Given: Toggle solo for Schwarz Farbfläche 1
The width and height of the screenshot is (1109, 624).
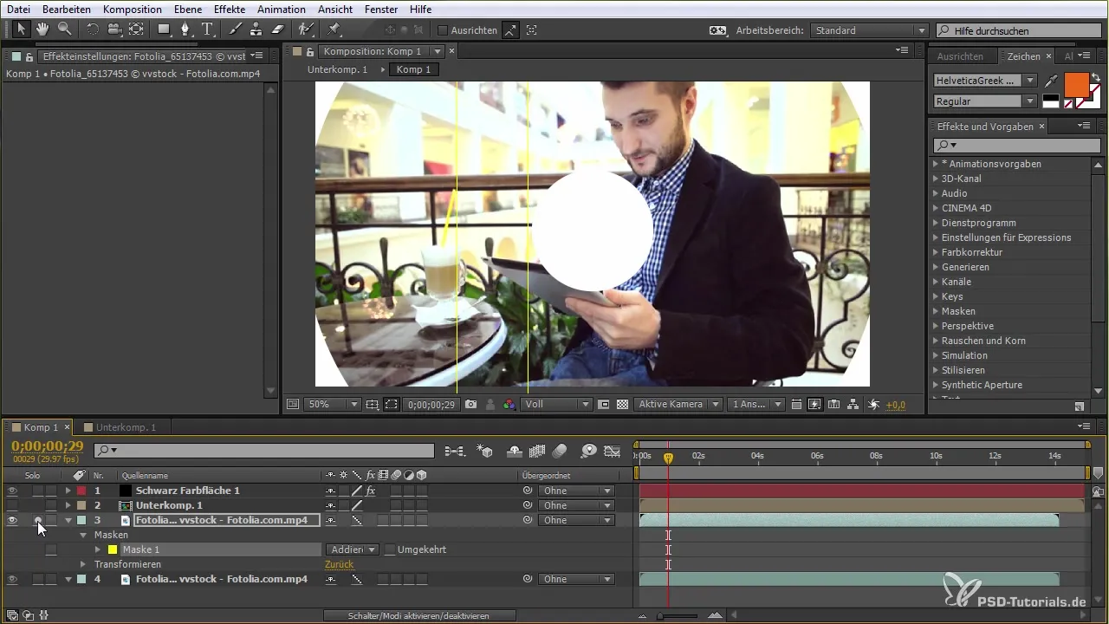Looking at the screenshot, I should (37, 491).
